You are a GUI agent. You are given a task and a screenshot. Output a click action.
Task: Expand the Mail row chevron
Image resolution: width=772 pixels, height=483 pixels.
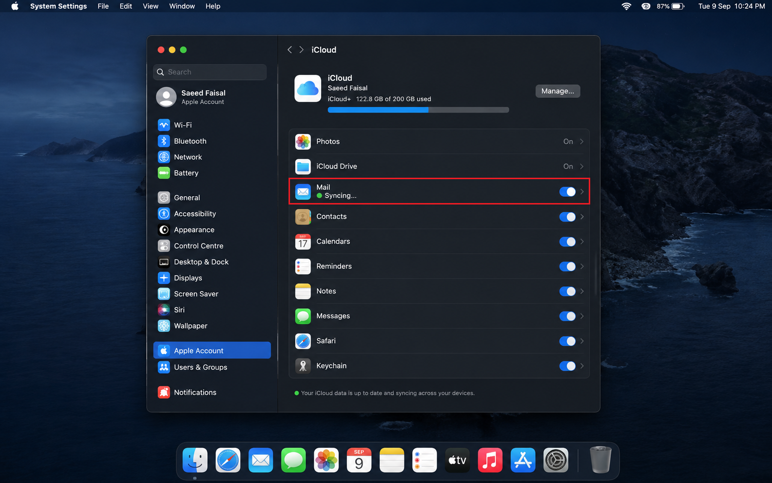(582, 192)
